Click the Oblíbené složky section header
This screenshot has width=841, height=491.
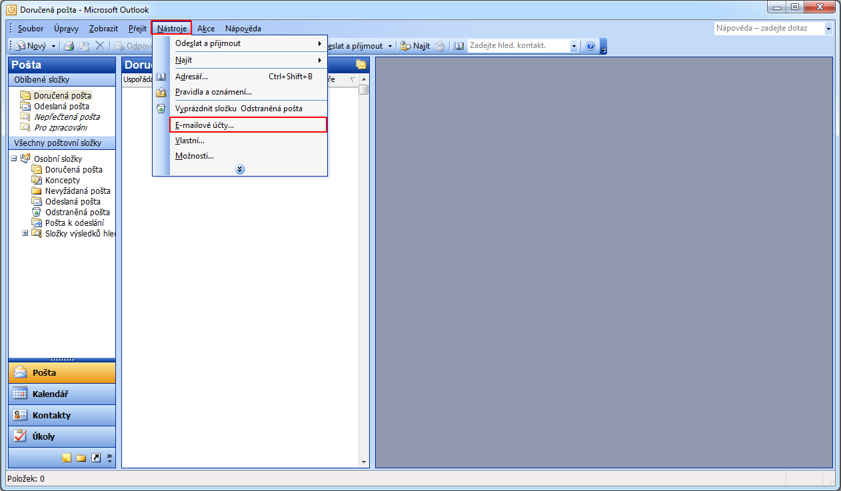62,80
